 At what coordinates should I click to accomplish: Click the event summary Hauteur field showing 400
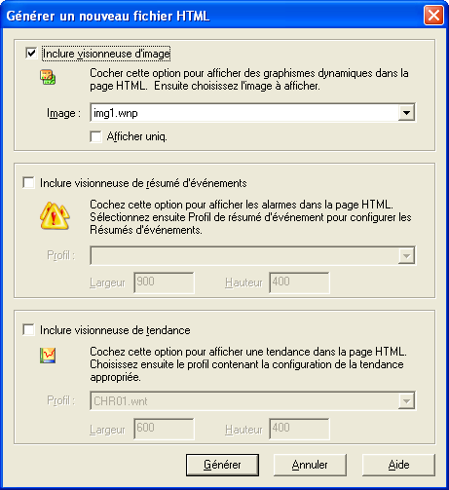[x=299, y=283]
